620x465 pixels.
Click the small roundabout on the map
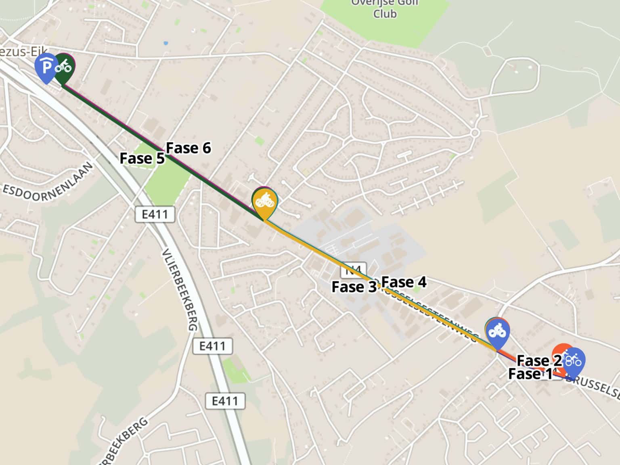[x=475, y=133]
